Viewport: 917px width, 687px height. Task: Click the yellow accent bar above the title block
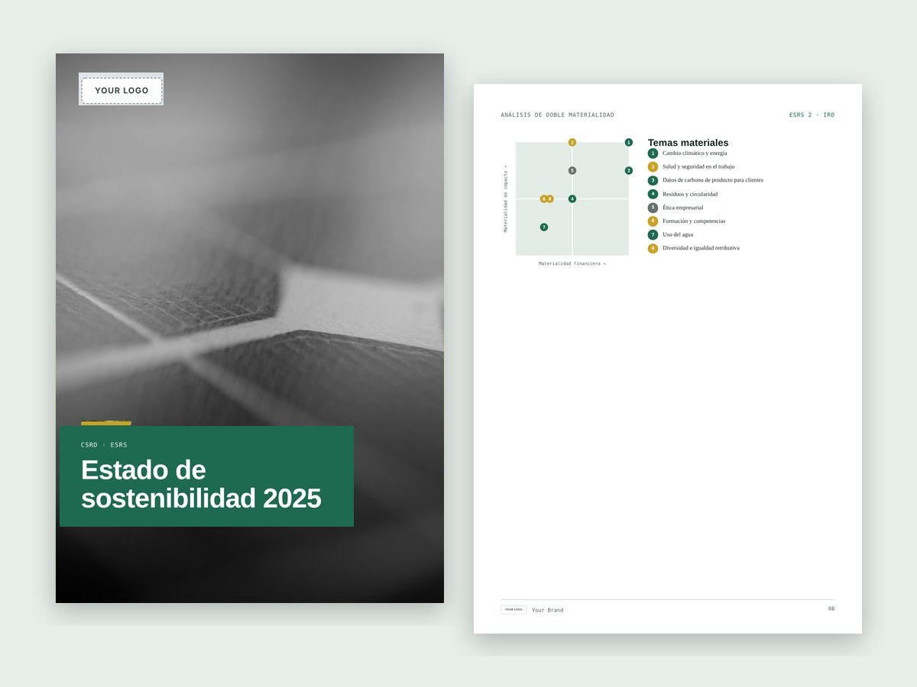click(x=106, y=423)
